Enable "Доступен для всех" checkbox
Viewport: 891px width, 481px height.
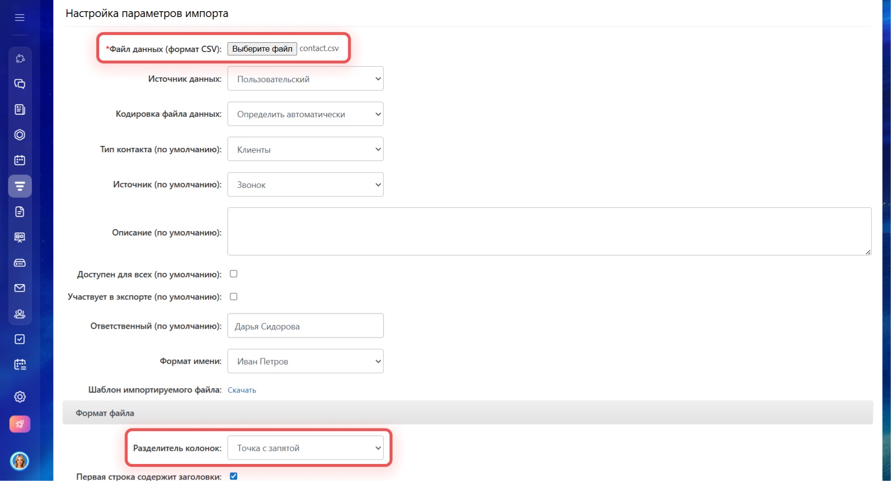point(233,274)
